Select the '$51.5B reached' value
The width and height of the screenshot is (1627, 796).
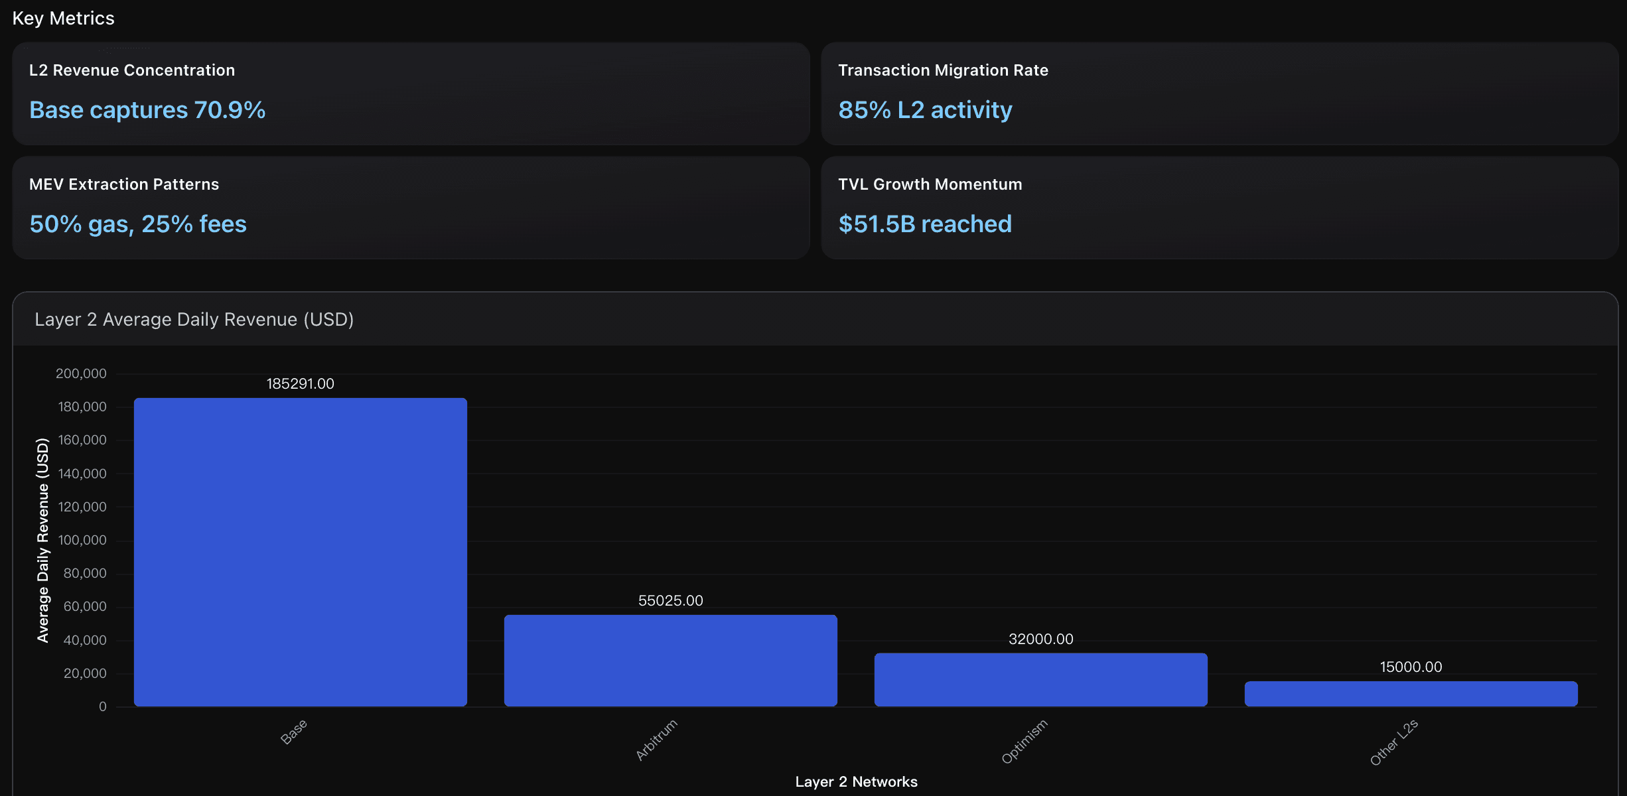[925, 224]
